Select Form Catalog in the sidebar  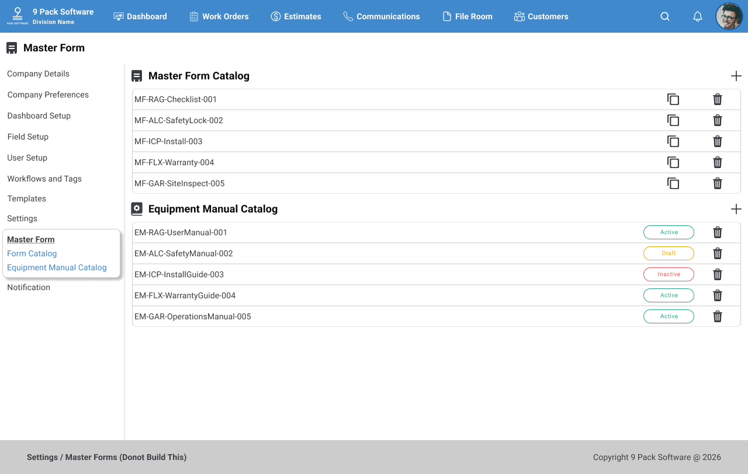(x=32, y=253)
